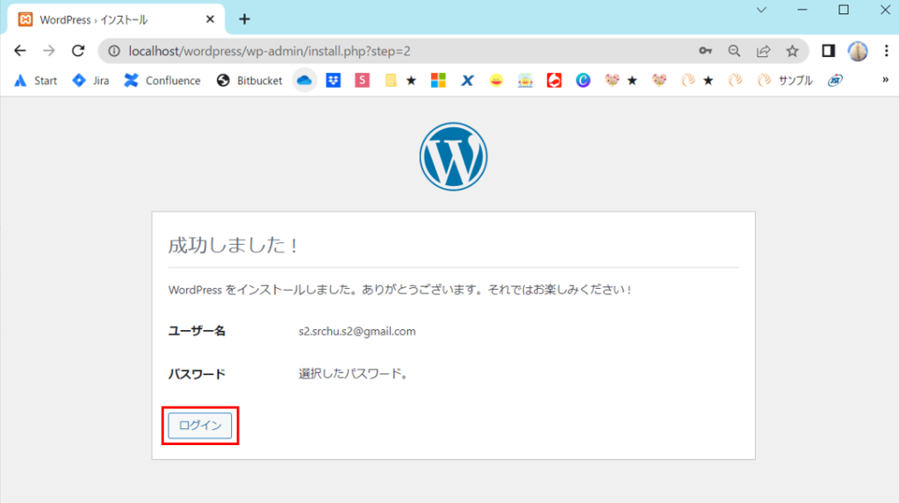The image size is (899, 503).
Task: Go back to previous page
Action: click(x=20, y=51)
